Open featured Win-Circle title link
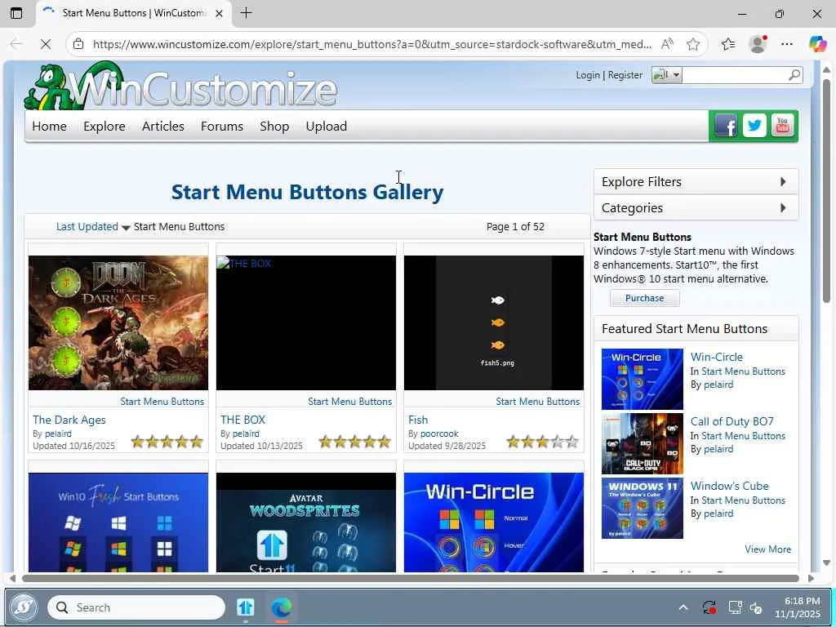The height and width of the screenshot is (627, 836). [x=717, y=357]
